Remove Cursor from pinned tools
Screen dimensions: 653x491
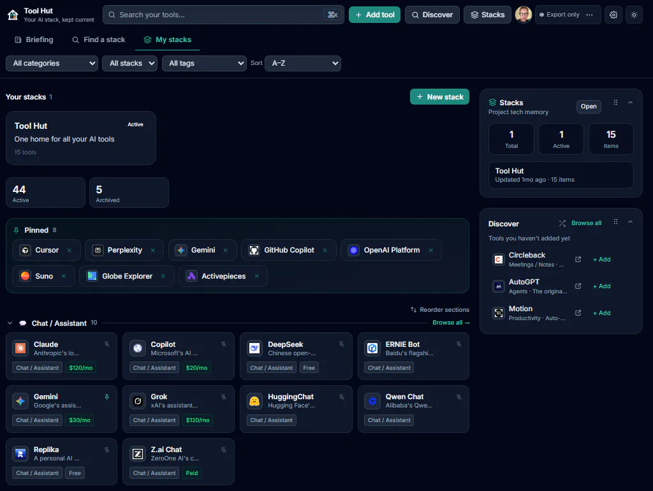click(x=69, y=251)
